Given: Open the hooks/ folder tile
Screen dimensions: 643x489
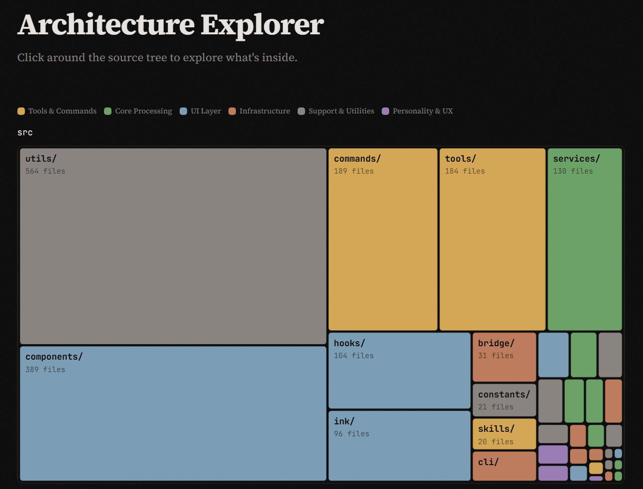Looking at the screenshot, I should click(x=399, y=371).
